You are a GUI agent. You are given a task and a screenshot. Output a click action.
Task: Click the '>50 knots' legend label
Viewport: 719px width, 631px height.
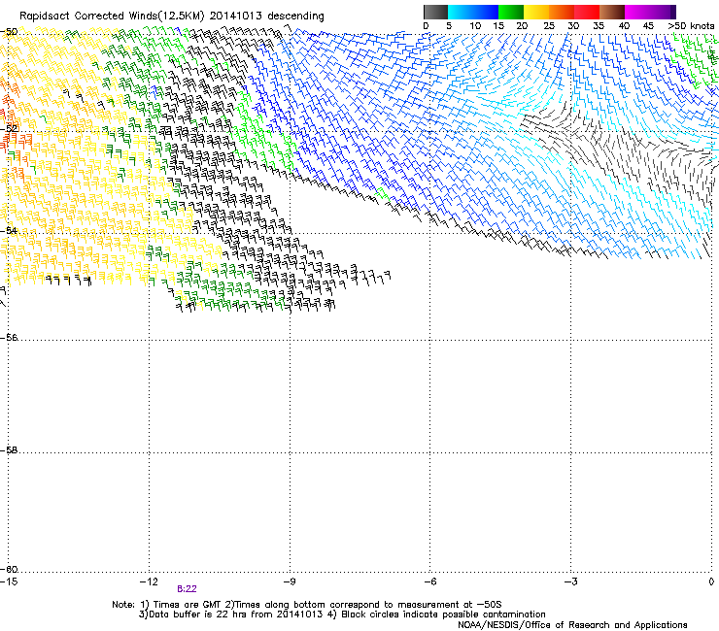coord(691,26)
